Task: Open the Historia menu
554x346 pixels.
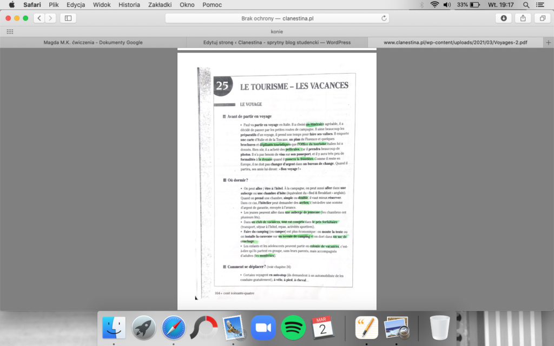Action: point(129,4)
